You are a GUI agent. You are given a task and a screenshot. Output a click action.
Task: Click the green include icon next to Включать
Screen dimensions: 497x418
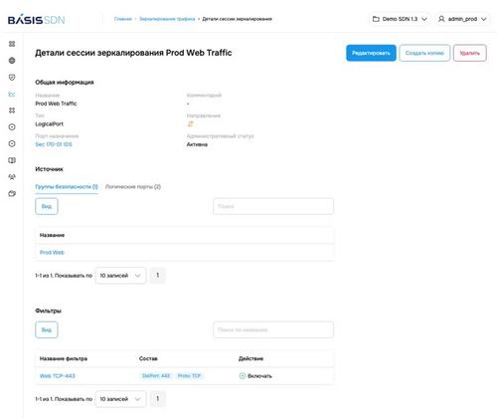coord(243,376)
